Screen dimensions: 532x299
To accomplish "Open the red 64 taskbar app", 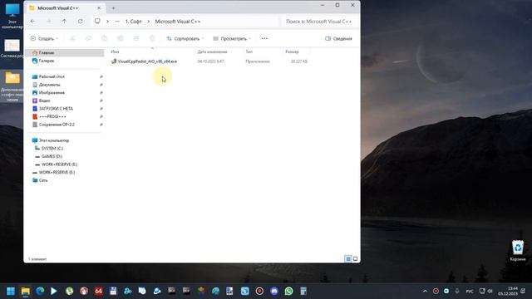I will pyautogui.click(x=98, y=291).
